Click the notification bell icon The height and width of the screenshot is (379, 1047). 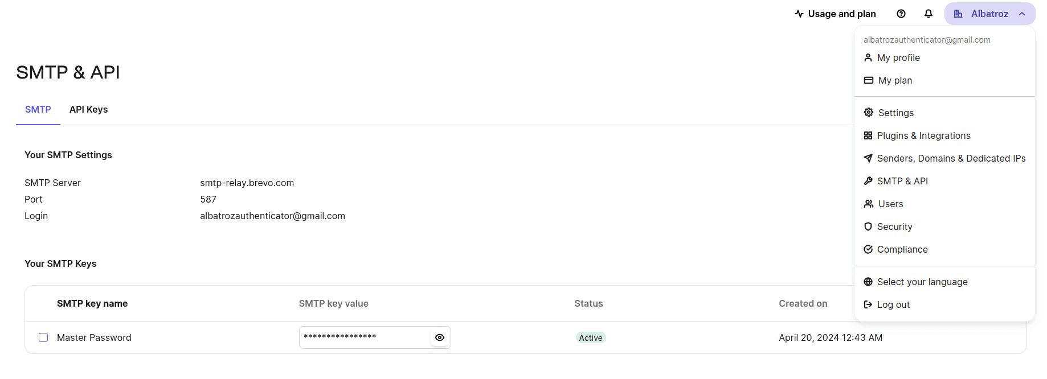coord(929,13)
